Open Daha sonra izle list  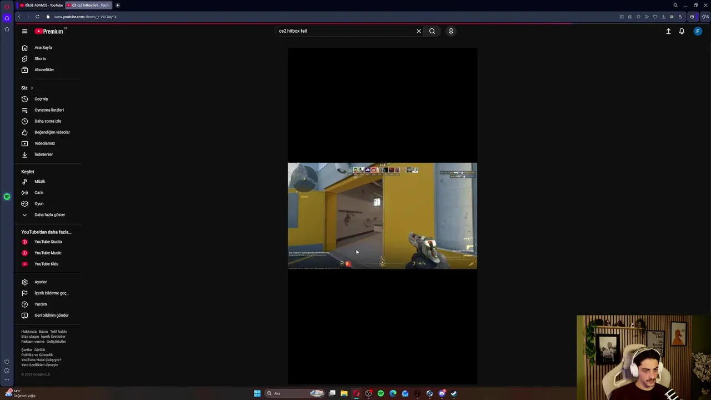pos(48,121)
